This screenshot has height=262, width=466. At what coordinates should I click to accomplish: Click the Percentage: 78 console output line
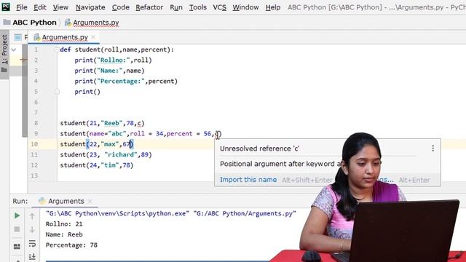pos(71,245)
